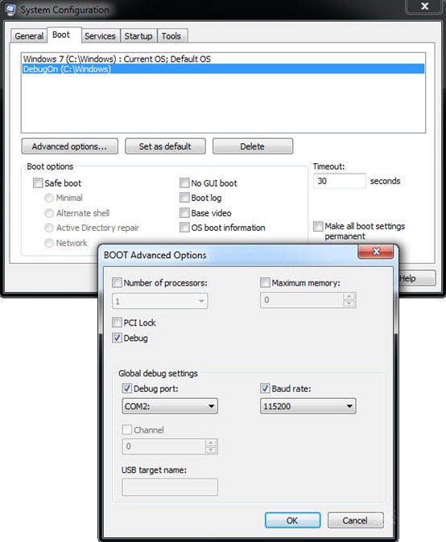Select the Network radio option
Screen dimensions: 446x542
coord(49,243)
